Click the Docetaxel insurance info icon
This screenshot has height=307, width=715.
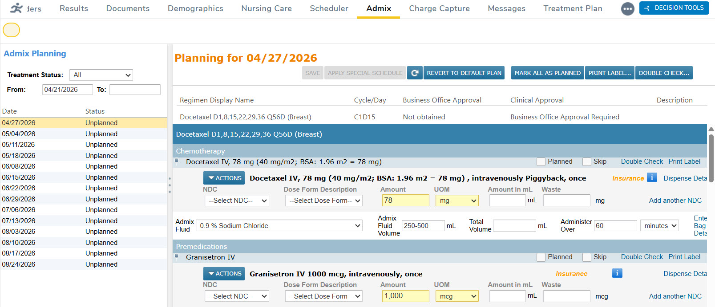652,177
